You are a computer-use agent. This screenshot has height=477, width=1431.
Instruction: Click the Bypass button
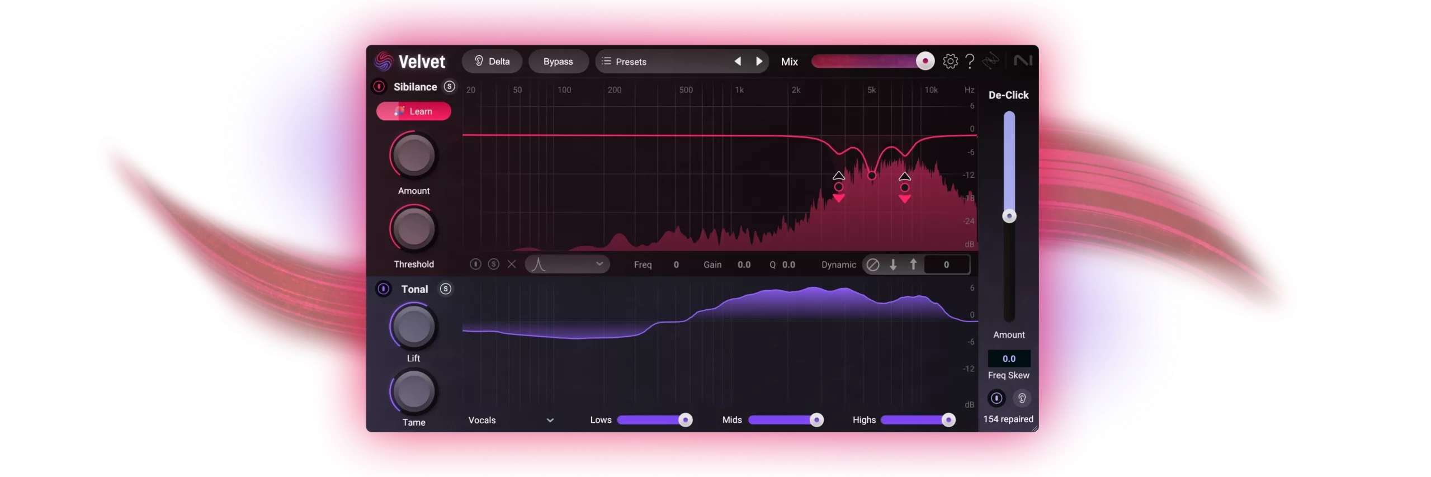(x=558, y=62)
